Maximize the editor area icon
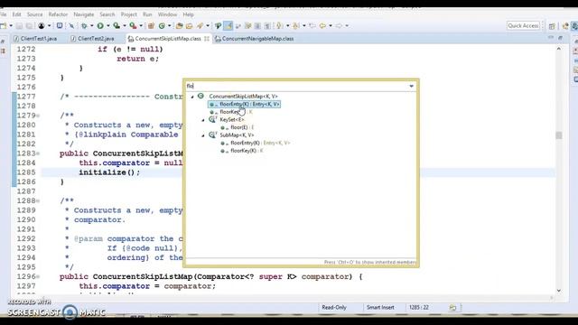578x325 pixels. (x=560, y=38)
